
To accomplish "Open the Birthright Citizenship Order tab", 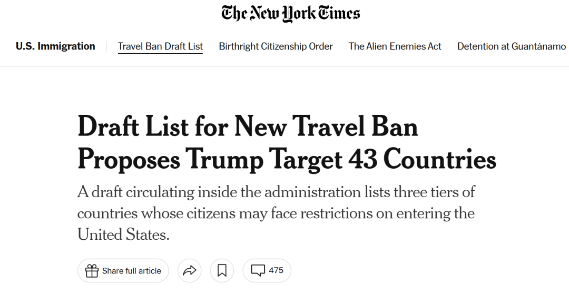I will pos(276,46).
